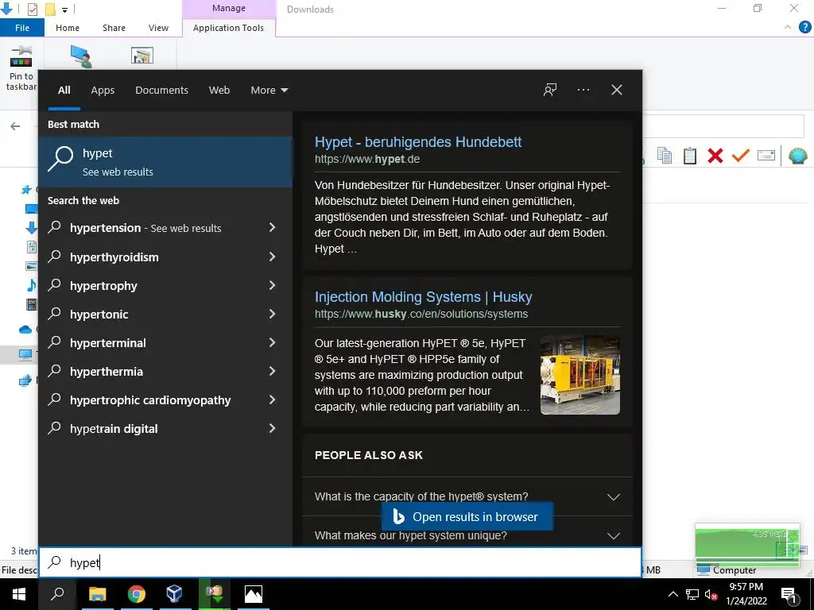Select the hypertension web suggestion
The image size is (814, 610).
(x=145, y=228)
